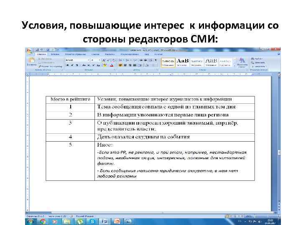Open the Borders dropdown

point(154,65)
